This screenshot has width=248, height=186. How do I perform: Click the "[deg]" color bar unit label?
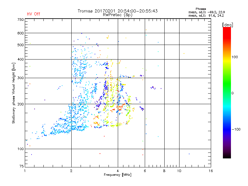[x=228, y=25]
